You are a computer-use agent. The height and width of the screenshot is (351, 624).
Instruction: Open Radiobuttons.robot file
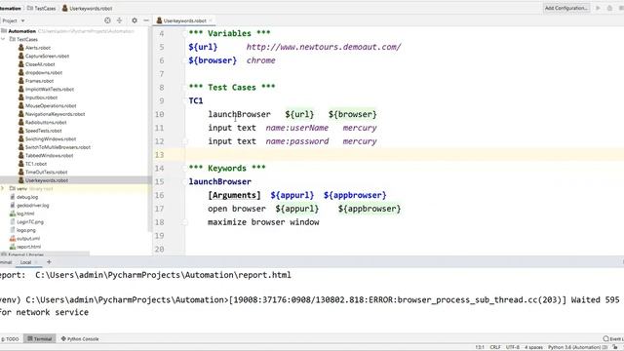point(46,122)
